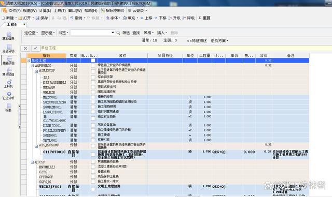The width and height of the screenshot is (332, 197).
Task: Open the 窗口(W) menu
Action: pyautogui.click(x=75, y=10)
